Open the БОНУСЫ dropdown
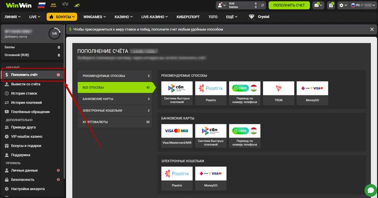 62,17
